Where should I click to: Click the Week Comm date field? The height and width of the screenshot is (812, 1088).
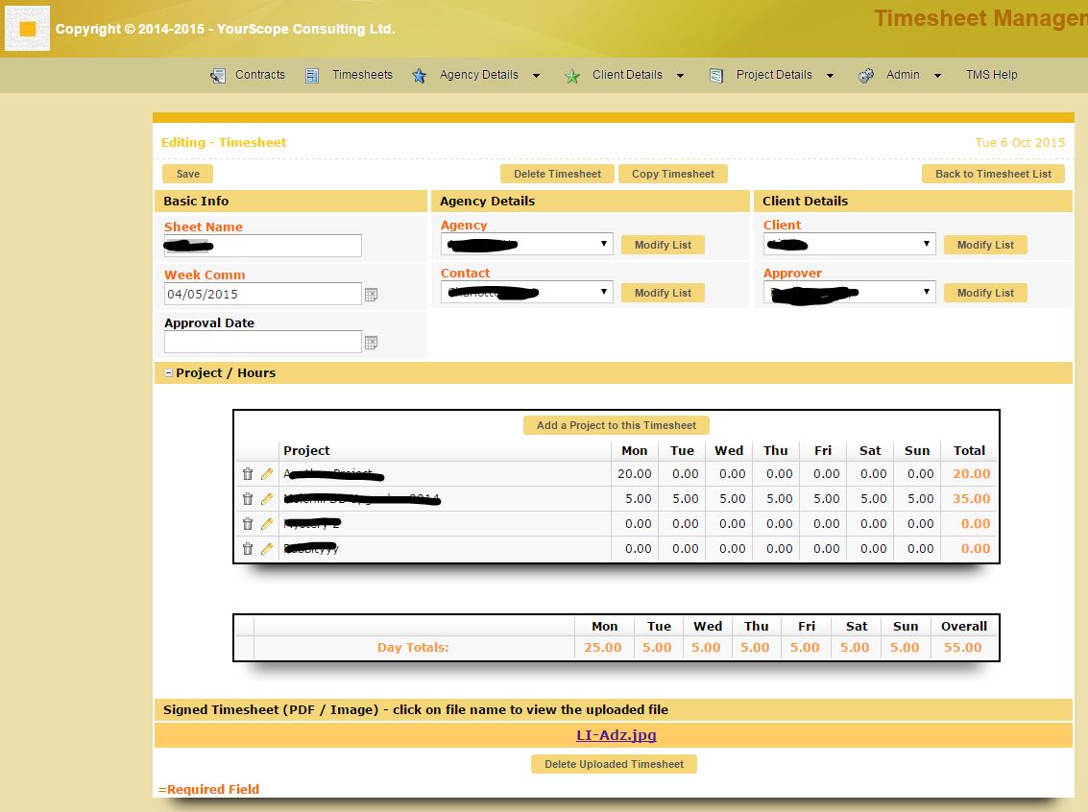click(x=263, y=294)
